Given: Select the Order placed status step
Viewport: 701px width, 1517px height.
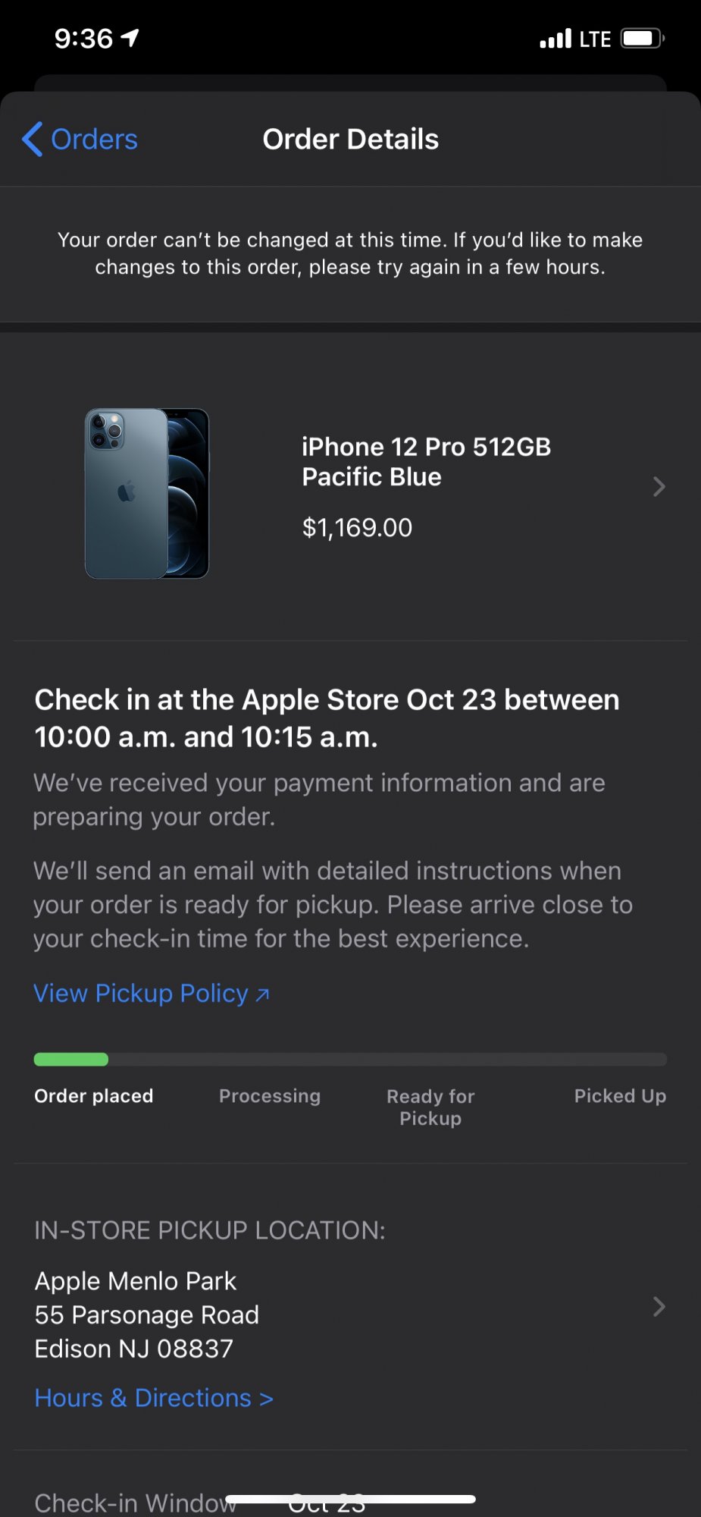Looking at the screenshot, I should (94, 1096).
